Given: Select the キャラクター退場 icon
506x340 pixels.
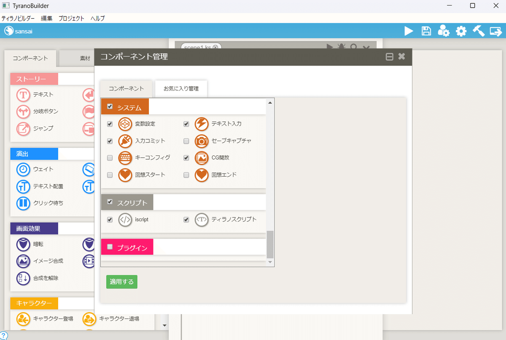Looking at the screenshot, I should 89,319.
